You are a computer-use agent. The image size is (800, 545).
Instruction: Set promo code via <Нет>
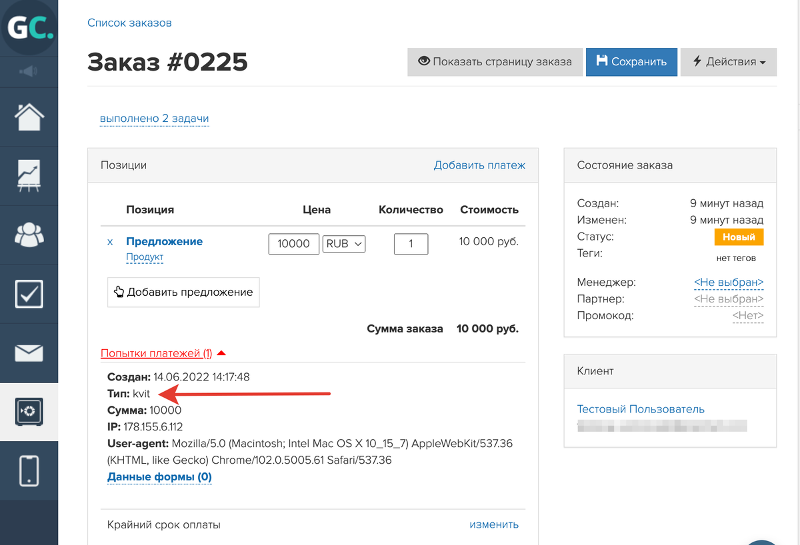point(748,316)
